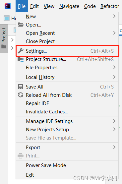Expand the Open Recent submenu arrow
The height and width of the screenshot is (184, 122).
[x=114, y=33]
